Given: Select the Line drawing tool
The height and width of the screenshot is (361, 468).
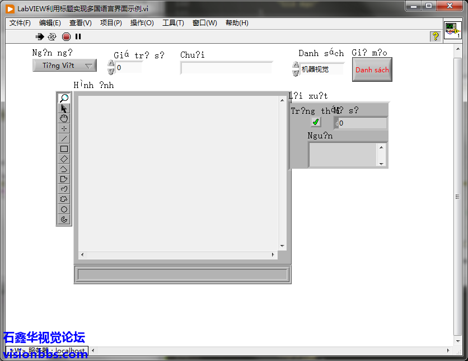Looking at the screenshot, I should [x=64, y=138].
